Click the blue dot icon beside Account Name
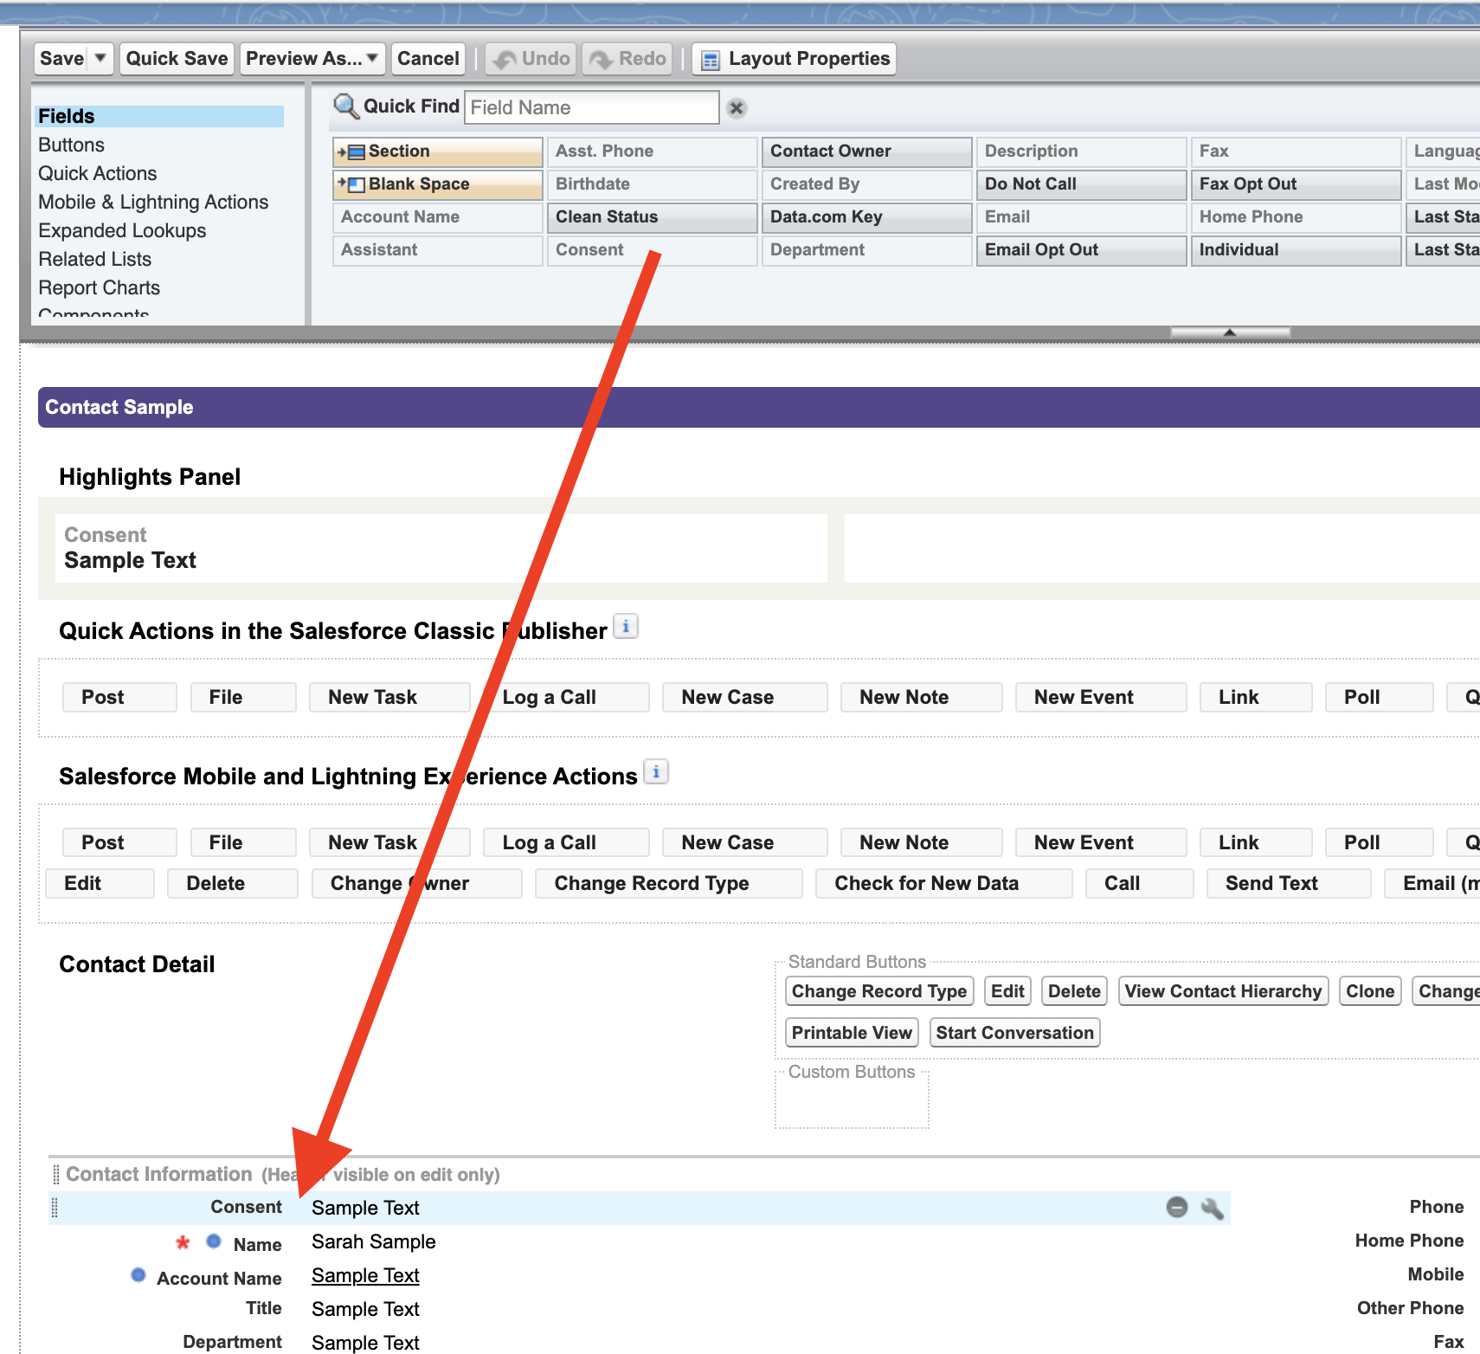 [138, 1275]
